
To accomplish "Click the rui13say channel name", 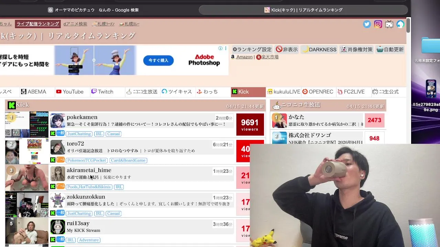I will pyautogui.click(x=78, y=223).
